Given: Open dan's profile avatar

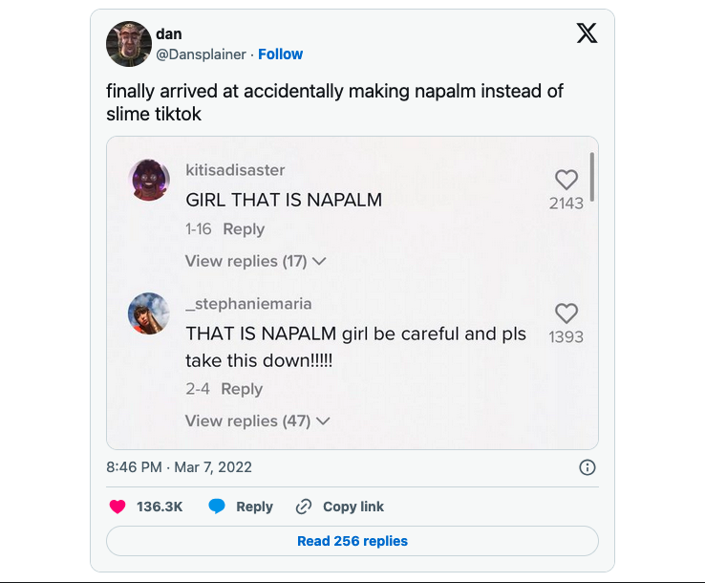Looking at the screenshot, I should 129,44.
